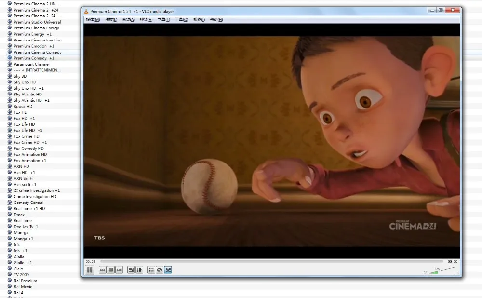The image size is (482, 298).
Task: Select the Sky Uno HD +1 channel
Action: point(28,88)
